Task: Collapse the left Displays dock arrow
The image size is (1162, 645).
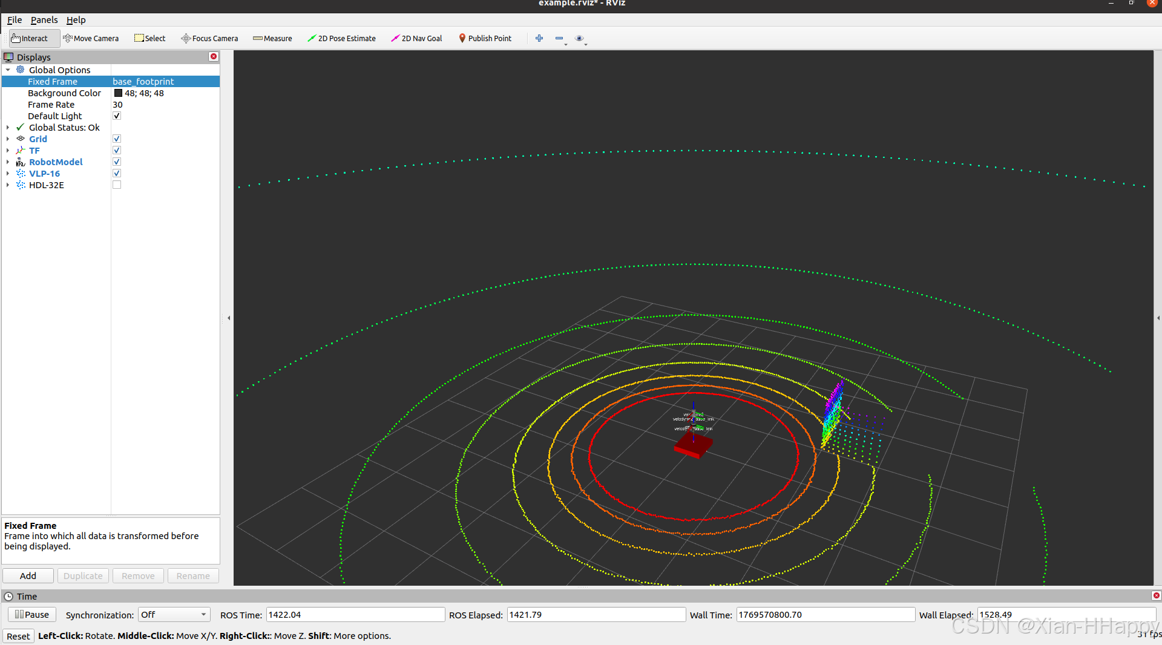Action: coord(229,318)
